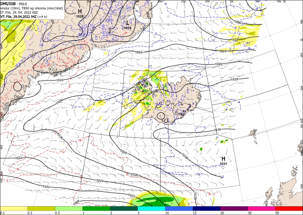Click the H symbol above 1028
The height and width of the screenshot is (215, 303).
pos(80,11)
